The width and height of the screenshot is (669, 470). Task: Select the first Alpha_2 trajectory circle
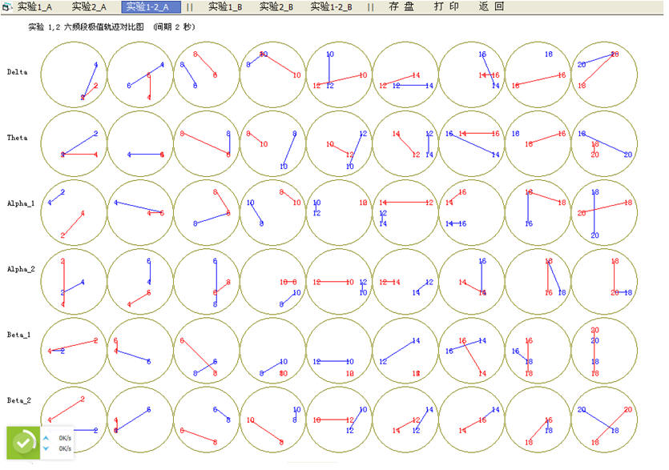coord(74,282)
